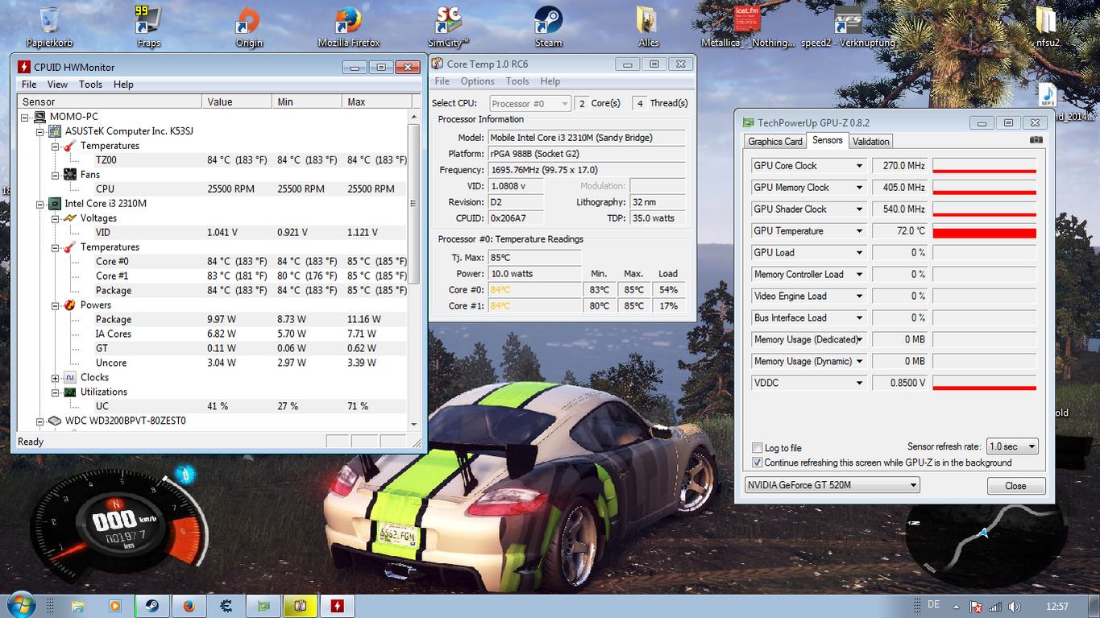Open the Select CPU Processor #0 dropdown
The width and height of the screenshot is (1100, 618).
(x=529, y=103)
